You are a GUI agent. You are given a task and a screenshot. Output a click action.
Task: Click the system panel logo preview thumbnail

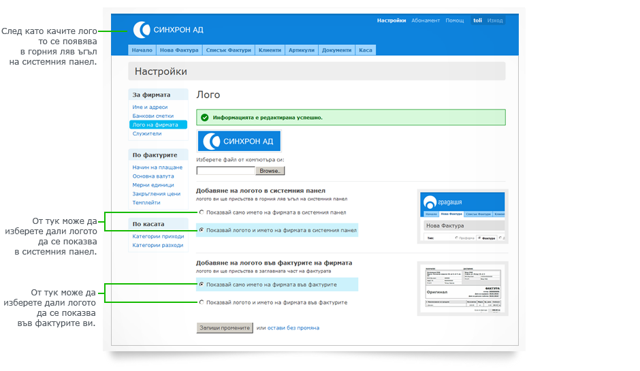pos(462,216)
